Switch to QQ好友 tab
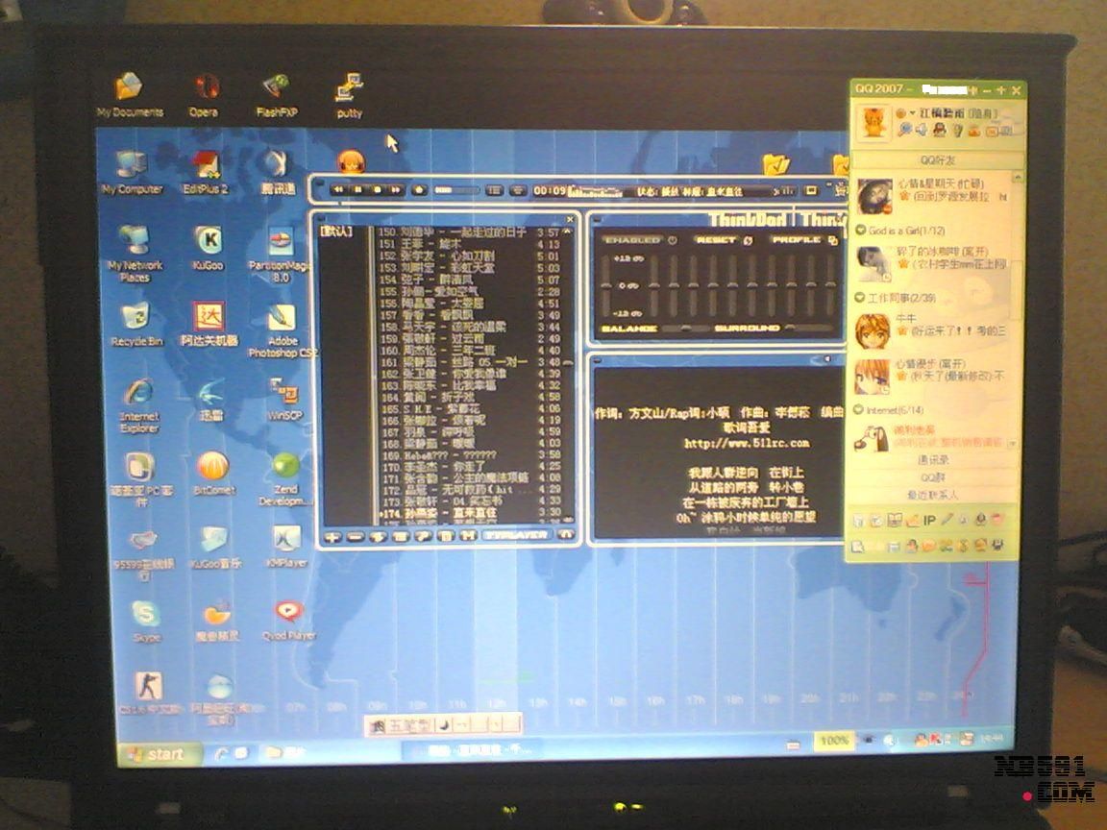Screen dimensions: 1107x830 937,161
